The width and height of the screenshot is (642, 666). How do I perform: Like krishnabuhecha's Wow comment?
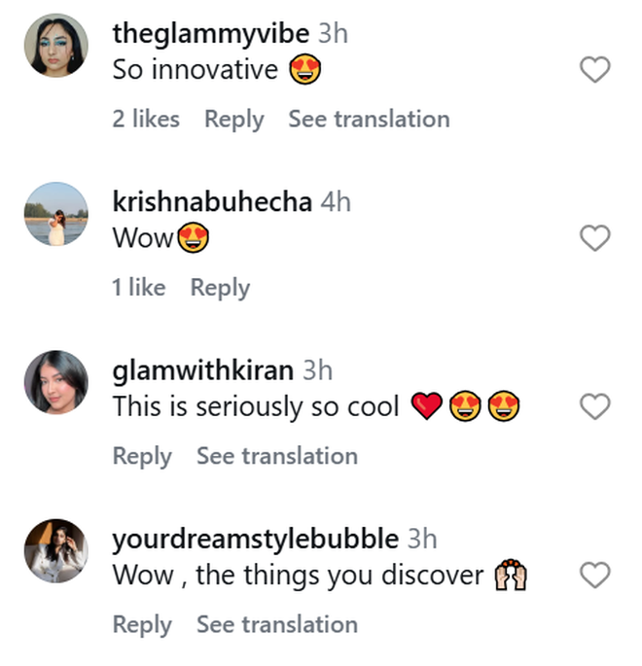594,238
